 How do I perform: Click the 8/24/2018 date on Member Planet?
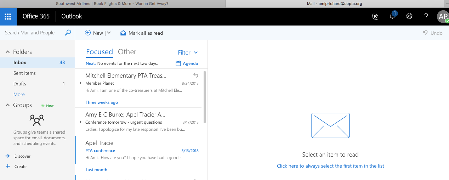[190, 83]
